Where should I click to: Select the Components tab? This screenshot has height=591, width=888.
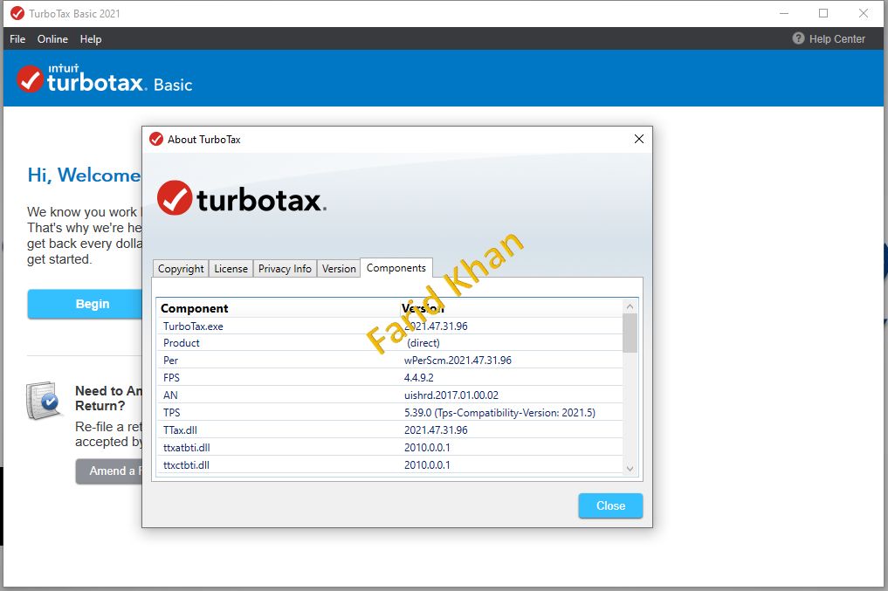(x=396, y=268)
